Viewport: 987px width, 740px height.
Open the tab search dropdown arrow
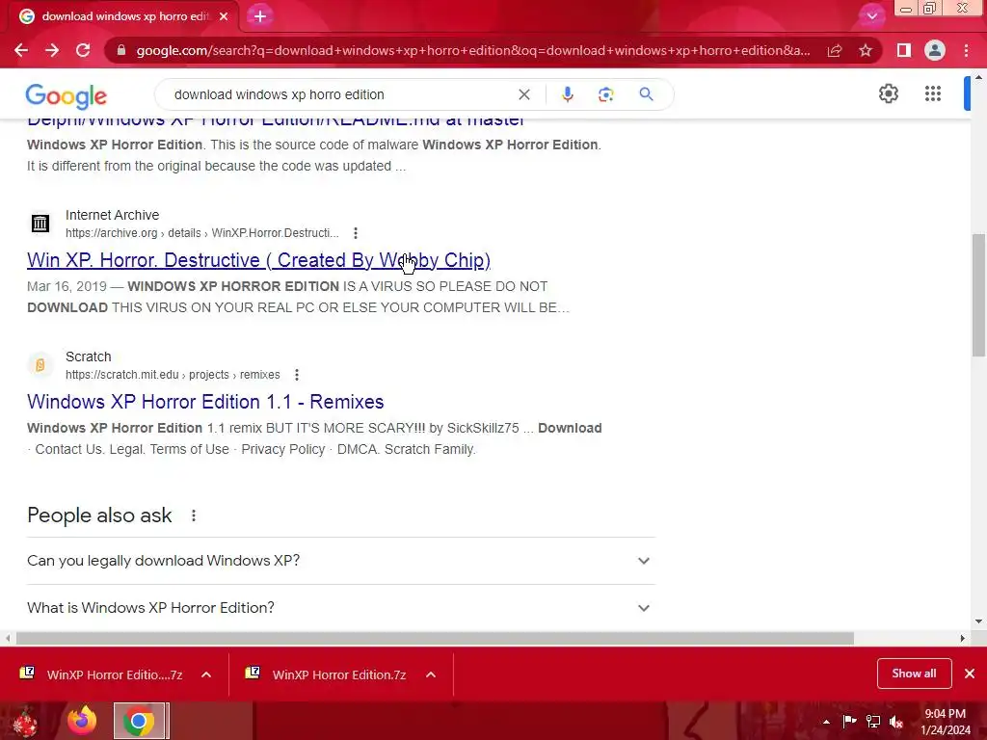click(x=871, y=16)
